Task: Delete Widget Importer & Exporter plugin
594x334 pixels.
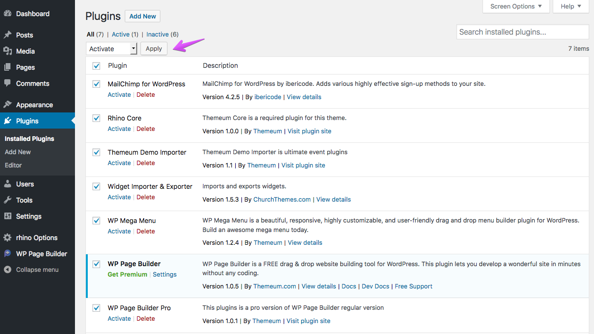Action: [146, 197]
